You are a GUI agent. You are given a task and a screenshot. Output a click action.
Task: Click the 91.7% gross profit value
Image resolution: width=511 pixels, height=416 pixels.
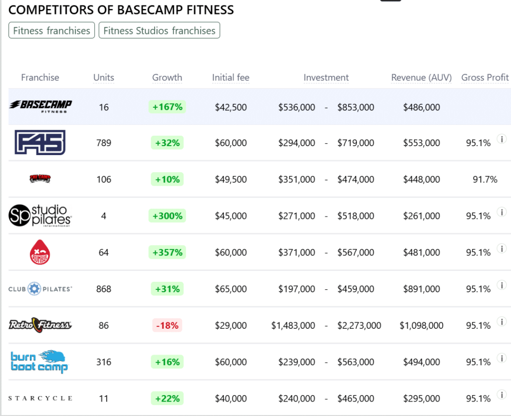click(485, 179)
